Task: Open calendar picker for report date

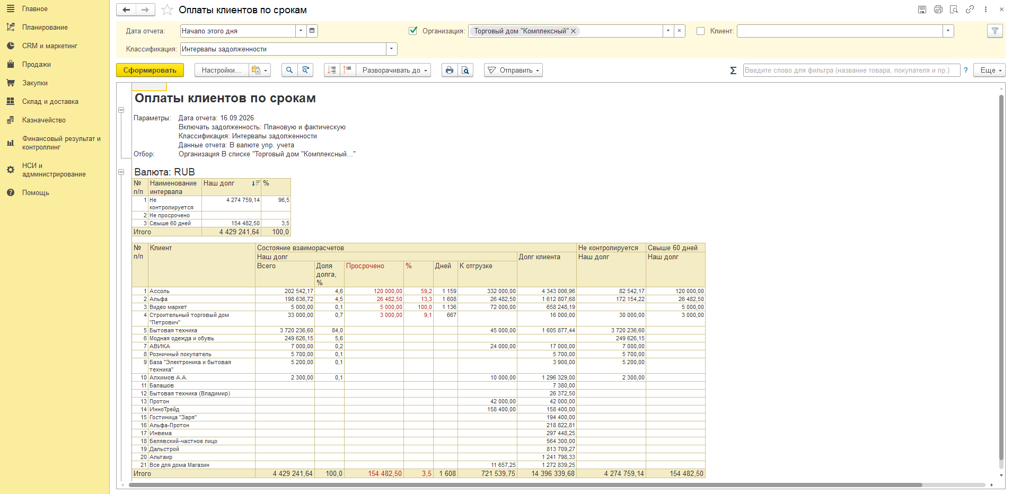Action: point(312,31)
